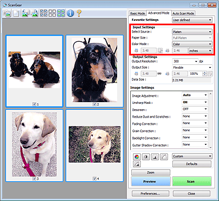
Task: Click the Defaults button
Action: 192,164
